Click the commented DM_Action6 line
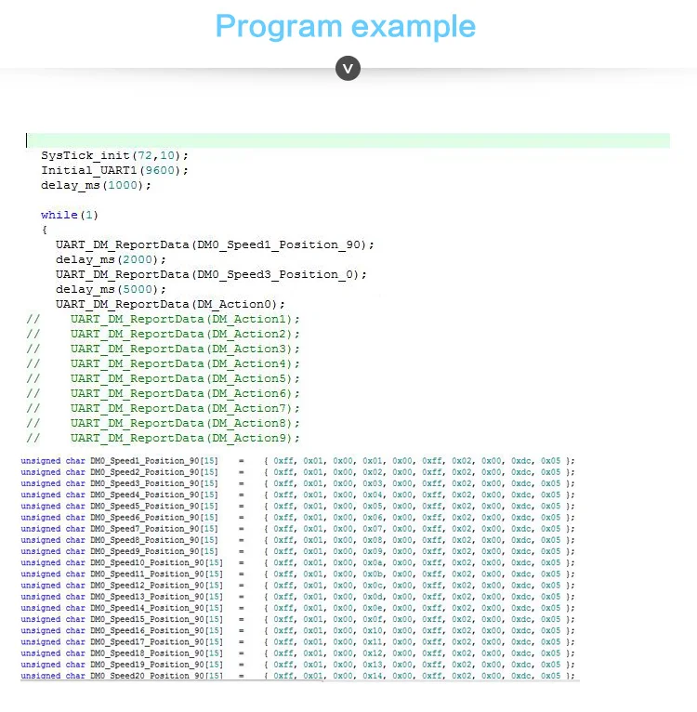The image size is (697, 712). coord(163,394)
